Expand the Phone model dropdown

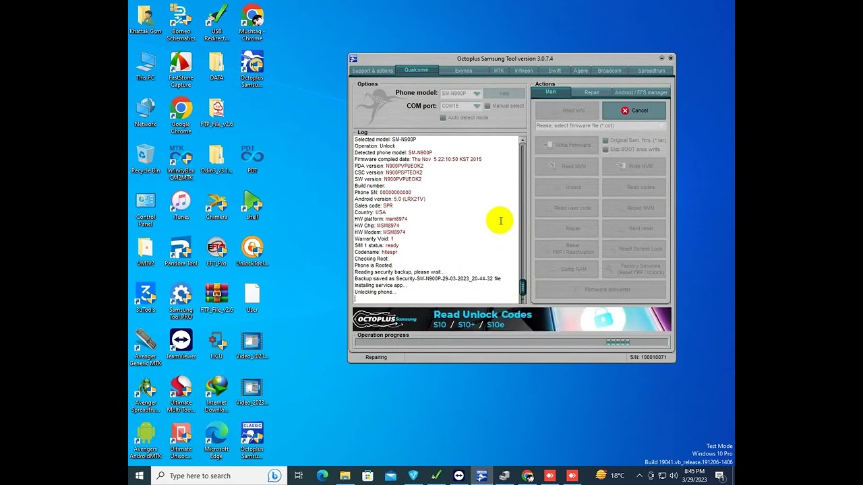click(477, 94)
